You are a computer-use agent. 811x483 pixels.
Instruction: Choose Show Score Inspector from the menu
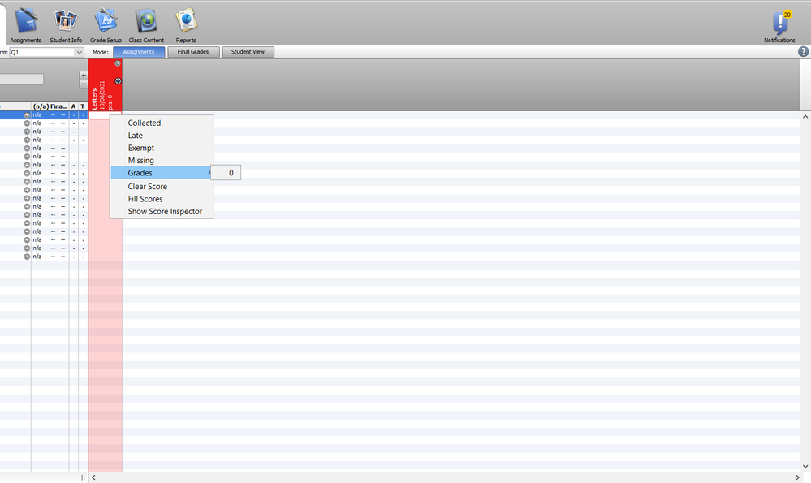pyautogui.click(x=165, y=212)
